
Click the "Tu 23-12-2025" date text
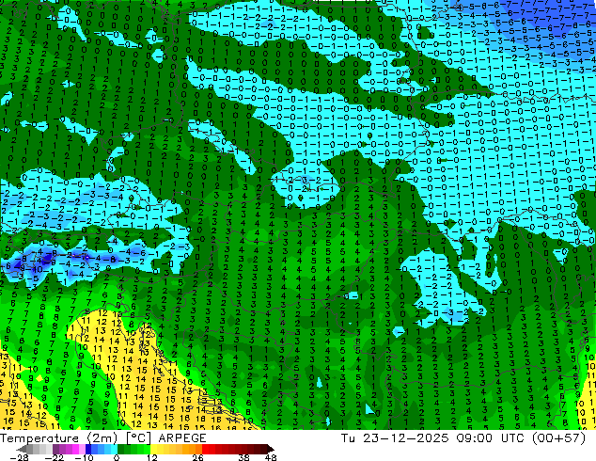[396, 438]
